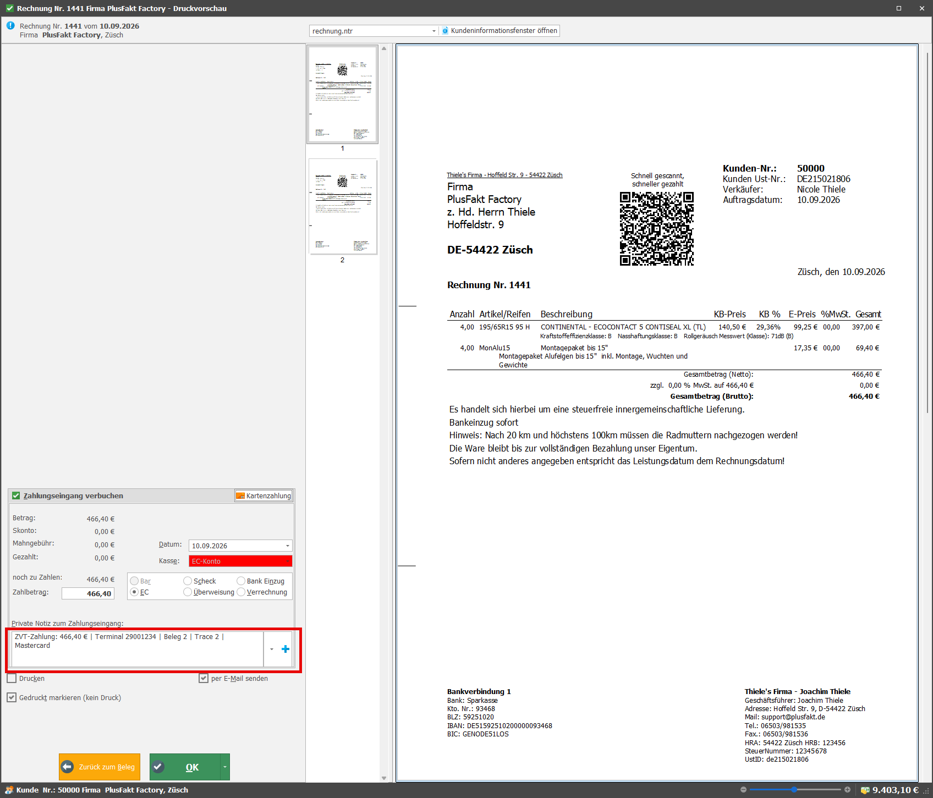Select page 1 thumbnail
This screenshot has width=933, height=798.
pyautogui.click(x=342, y=95)
